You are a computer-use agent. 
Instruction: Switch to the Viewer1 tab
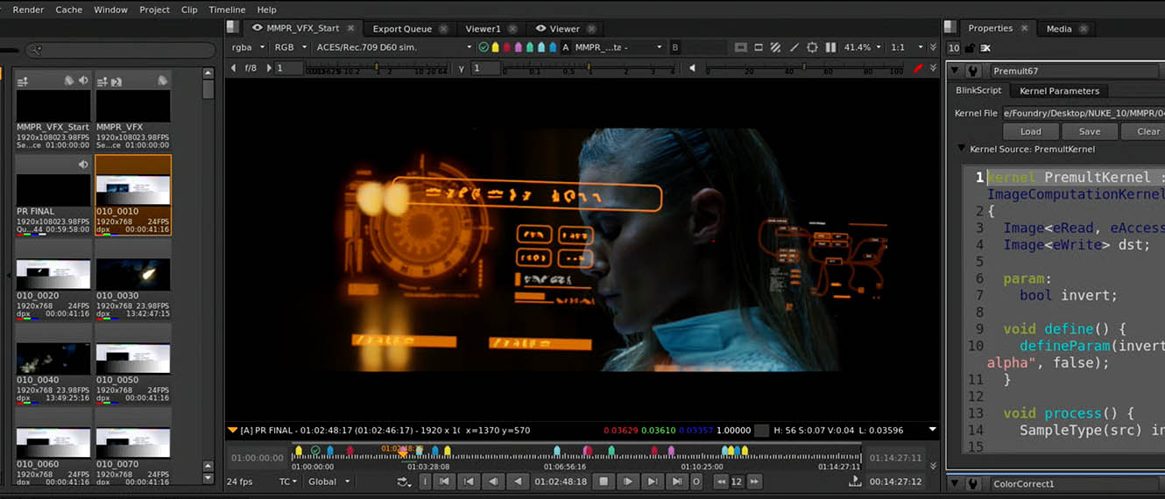point(483,29)
